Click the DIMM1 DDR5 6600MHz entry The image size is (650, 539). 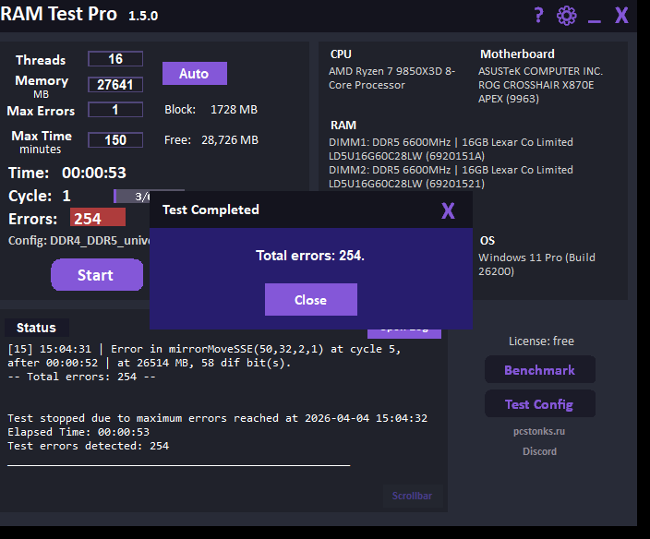(x=451, y=150)
